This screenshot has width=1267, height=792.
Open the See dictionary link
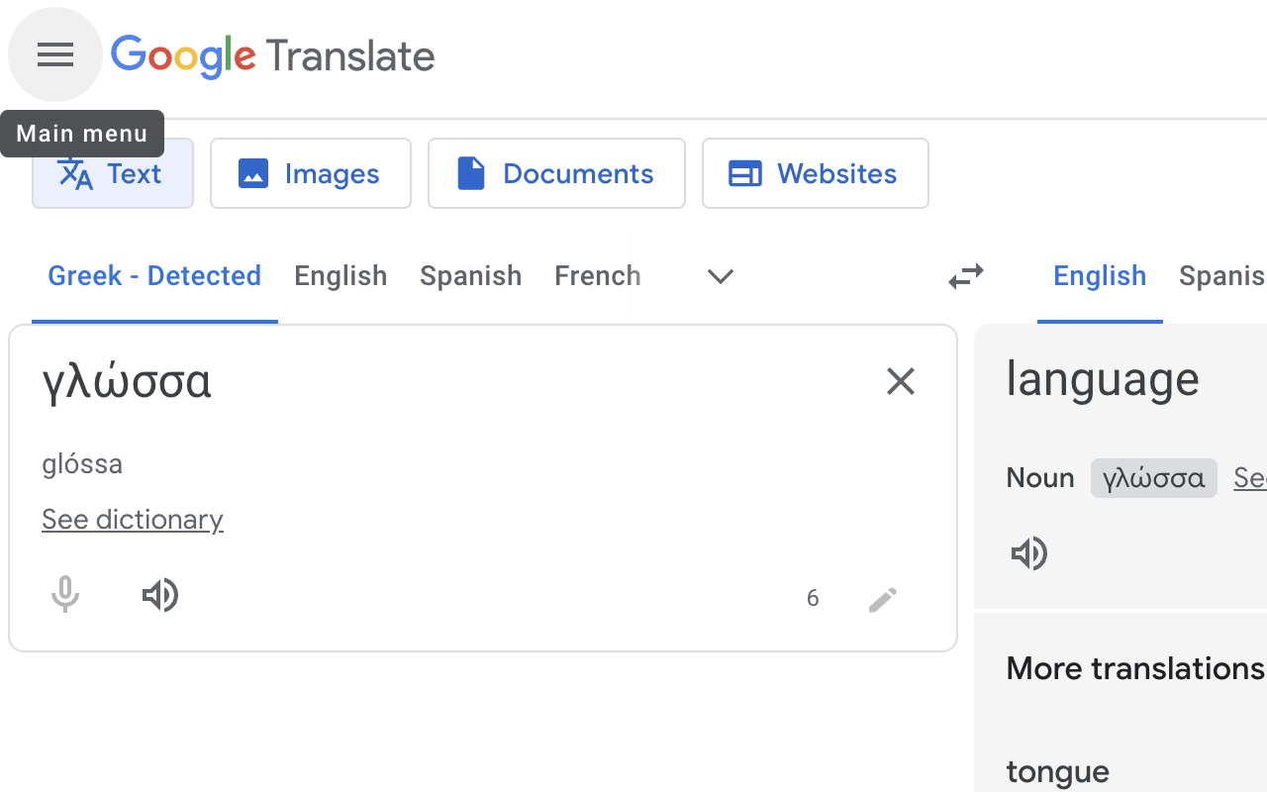[x=133, y=520]
